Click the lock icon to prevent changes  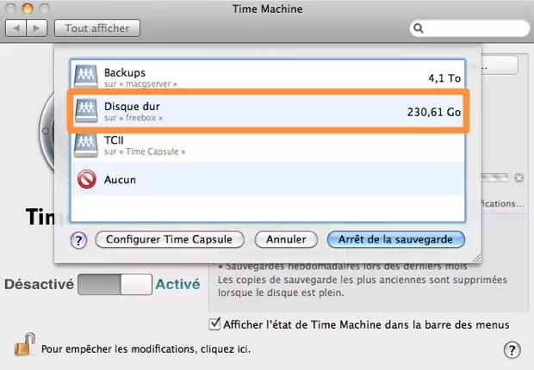pyautogui.click(x=23, y=347)
